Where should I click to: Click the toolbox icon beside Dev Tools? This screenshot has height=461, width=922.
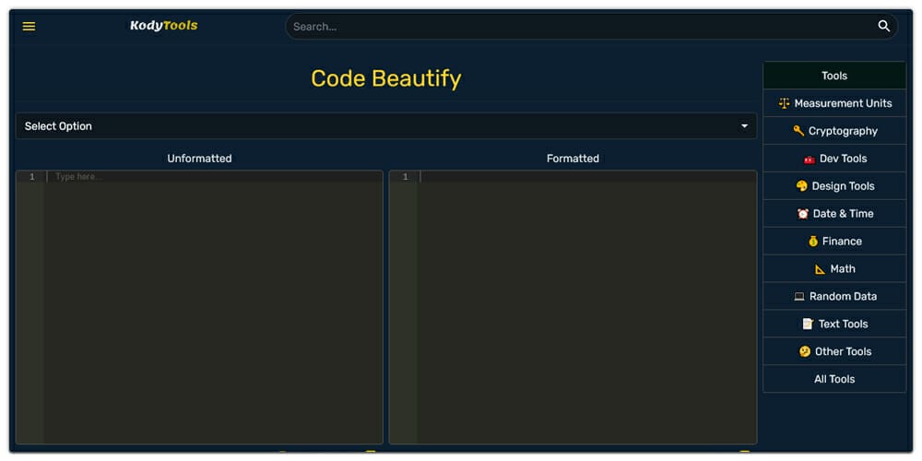pos(810,159)
